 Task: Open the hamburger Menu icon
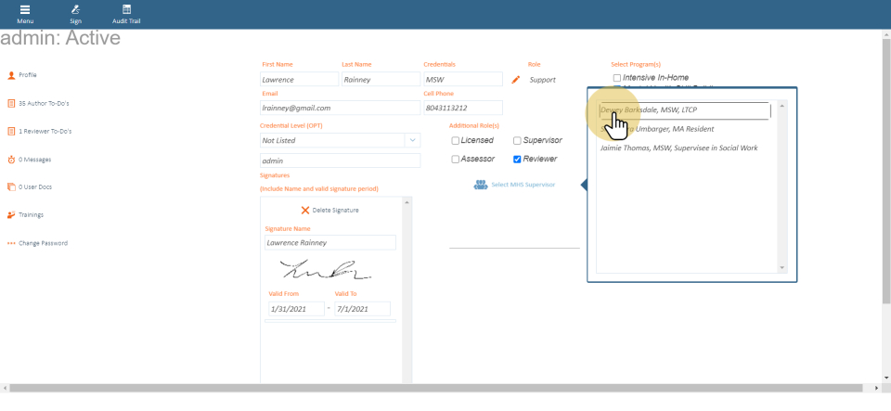tap(25, 9)
